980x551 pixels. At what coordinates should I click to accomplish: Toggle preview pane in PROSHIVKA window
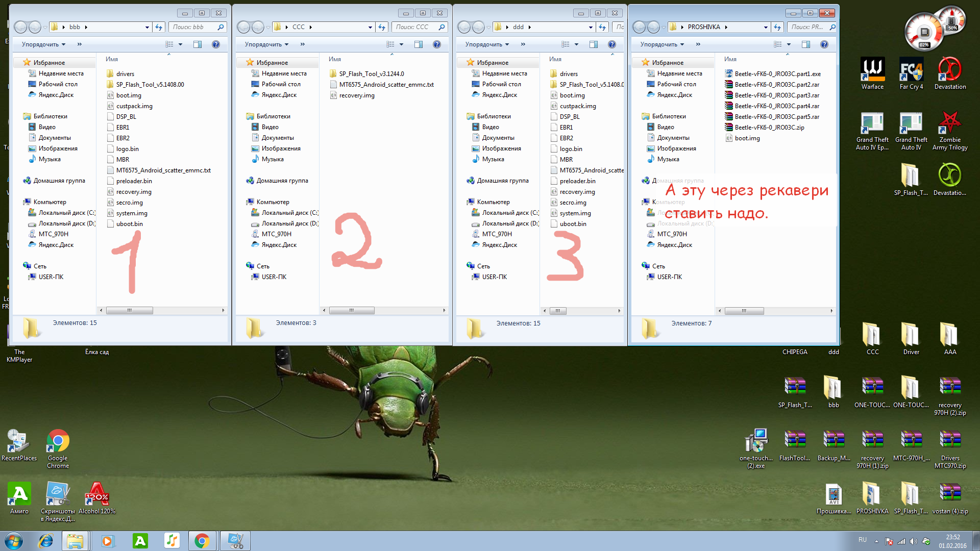(x=806, y=44)
